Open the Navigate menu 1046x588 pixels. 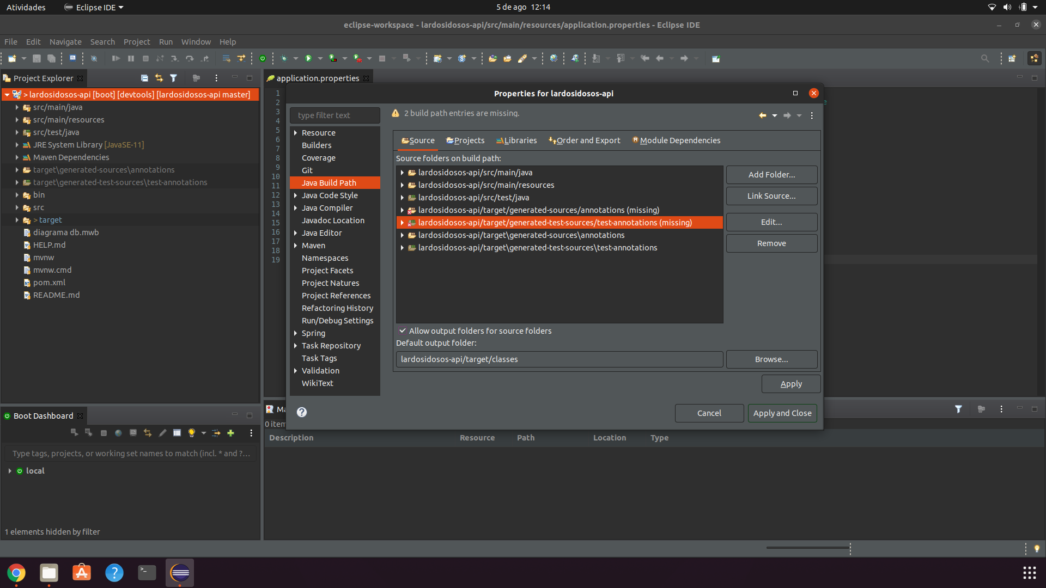65,41
